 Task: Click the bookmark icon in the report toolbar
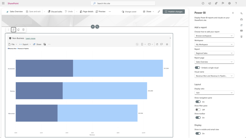point(142,44)
